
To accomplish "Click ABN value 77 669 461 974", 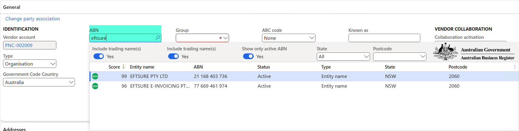I will tap(210, 86).
